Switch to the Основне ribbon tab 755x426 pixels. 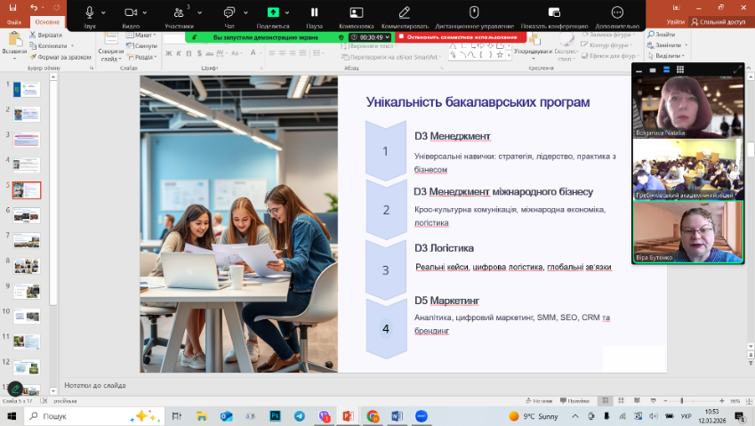(x=46, y=21)
